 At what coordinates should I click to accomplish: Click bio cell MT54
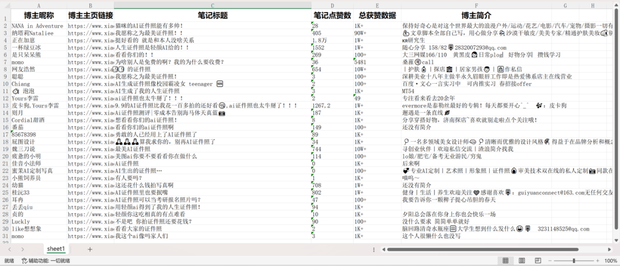(476, 91)
